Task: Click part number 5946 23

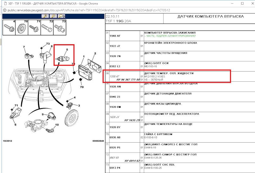Action: (115, 97)
